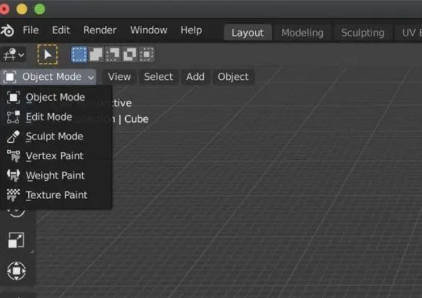Switch to the Layout workspace tab
This screenshot has width=422, height=298.
click(x=248, y=33)
